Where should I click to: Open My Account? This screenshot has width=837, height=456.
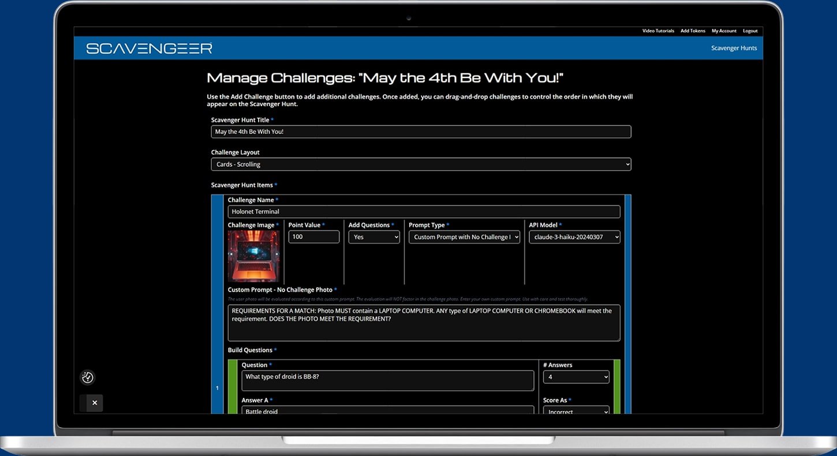coord(724,31)
